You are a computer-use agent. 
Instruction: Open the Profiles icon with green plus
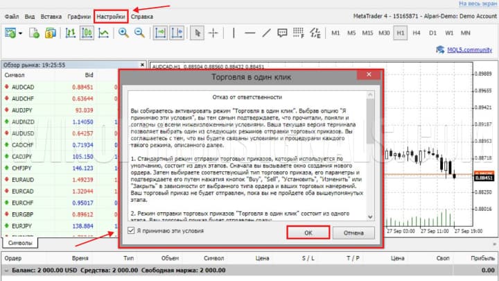pos(34,33)
